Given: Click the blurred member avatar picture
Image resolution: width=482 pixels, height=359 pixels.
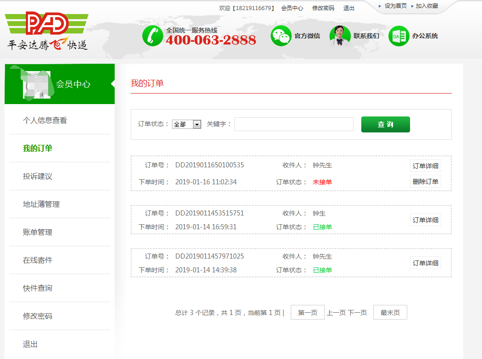Looking at the screenshot, I should click(36, 84).
